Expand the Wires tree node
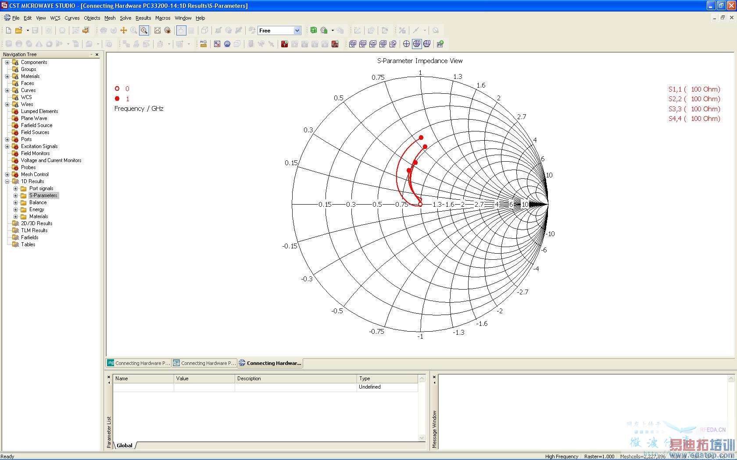737x460 pixels. (x=7, y=104)
